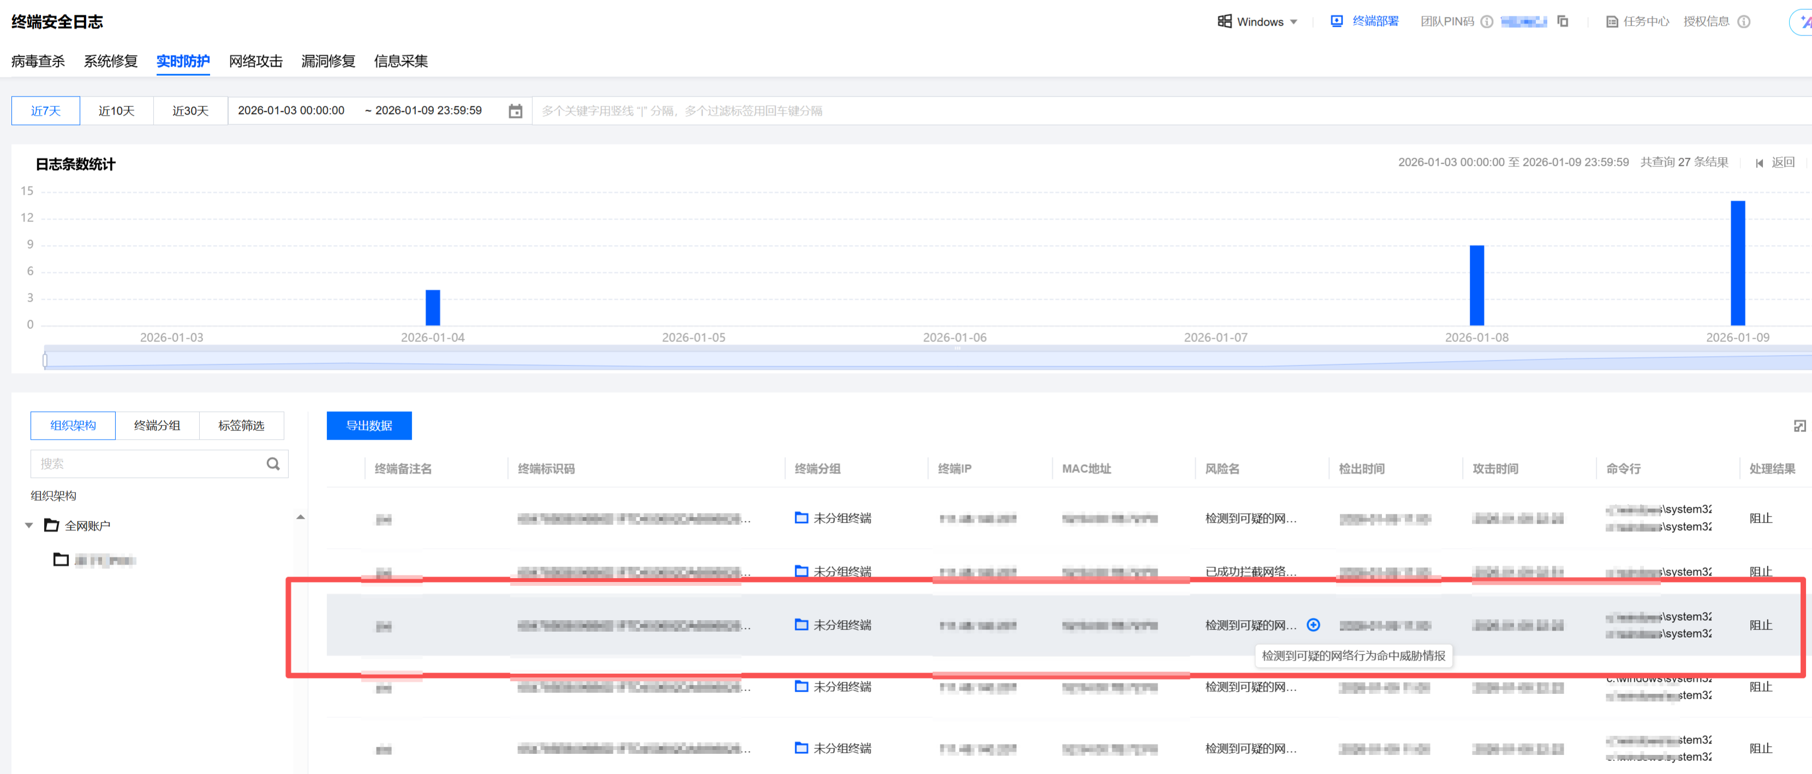This screenshot has height=774, width=1812.
Task: Click scroll-up arrow in organization tree
Action: [x=300, y=518]
